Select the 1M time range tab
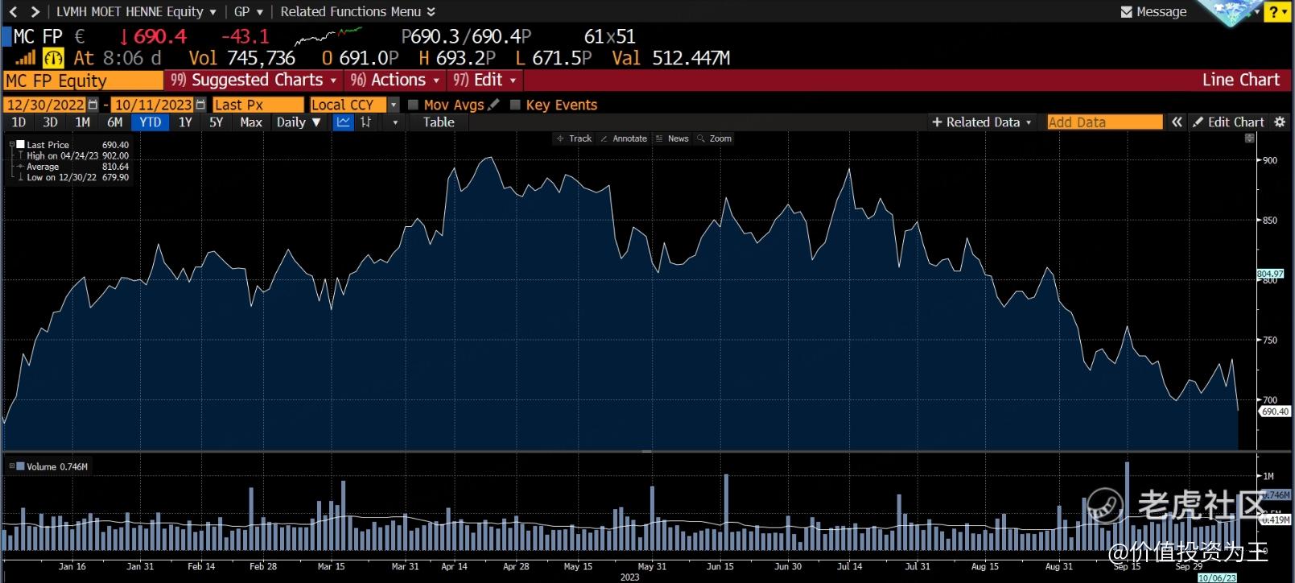The width and height of the screenshot is (1295, 583). pyautogui.click(x=82, y=122)
